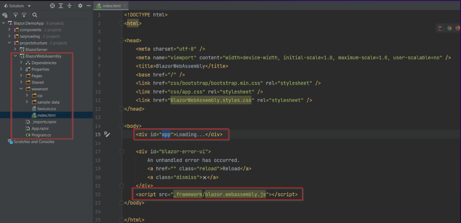Click the BlazorWebAssembly.styles.css href
Screen dimensions: 461x223
[x=211, y=100]
